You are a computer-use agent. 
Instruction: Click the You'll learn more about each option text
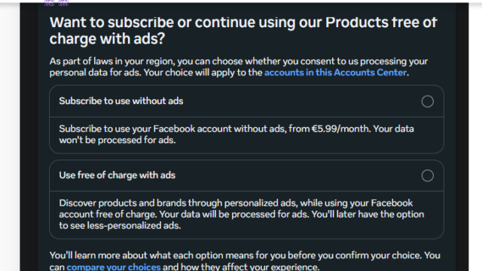[245, 261]
